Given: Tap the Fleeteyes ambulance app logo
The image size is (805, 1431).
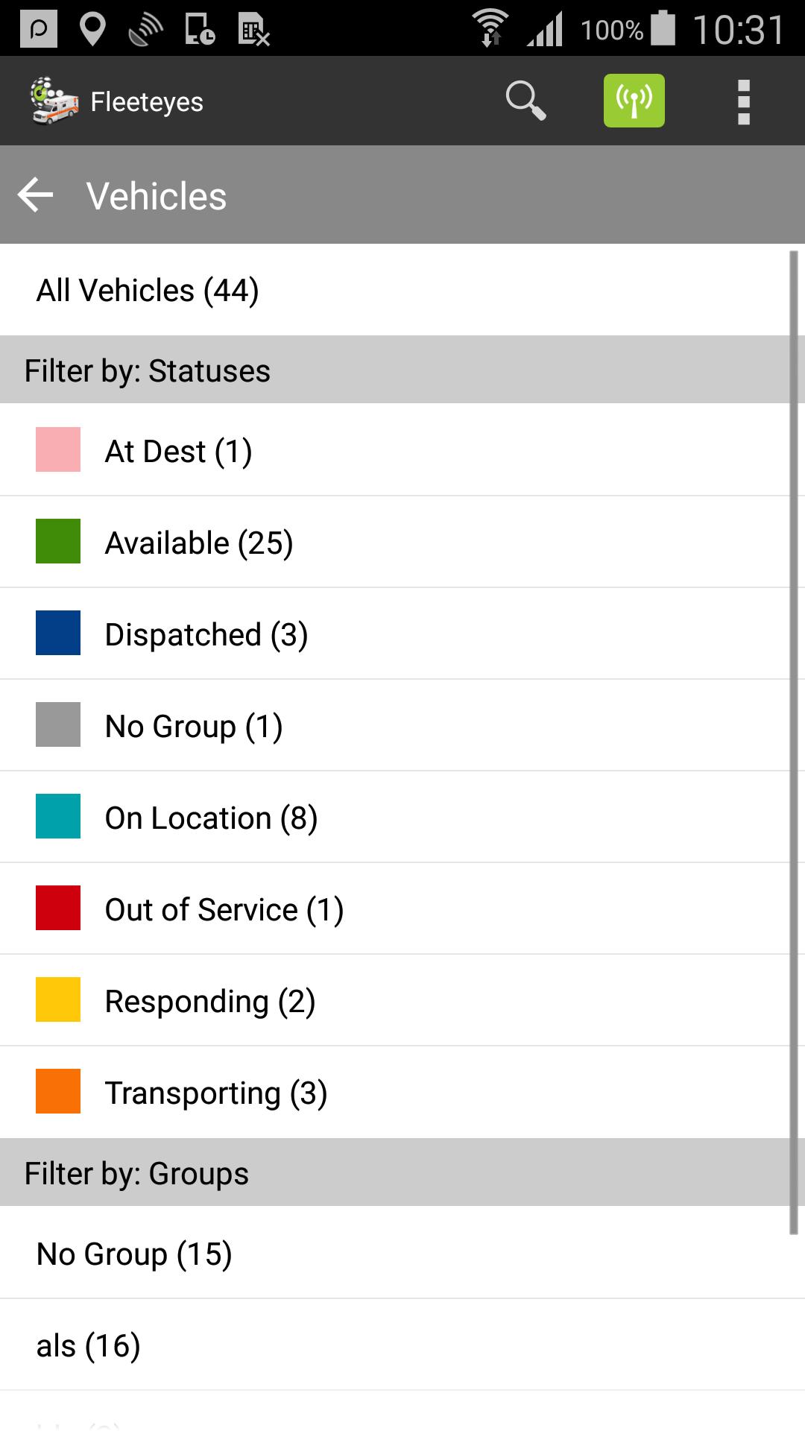Looking at the screenshot, I should pyautogui.click(x=54, y=101).
